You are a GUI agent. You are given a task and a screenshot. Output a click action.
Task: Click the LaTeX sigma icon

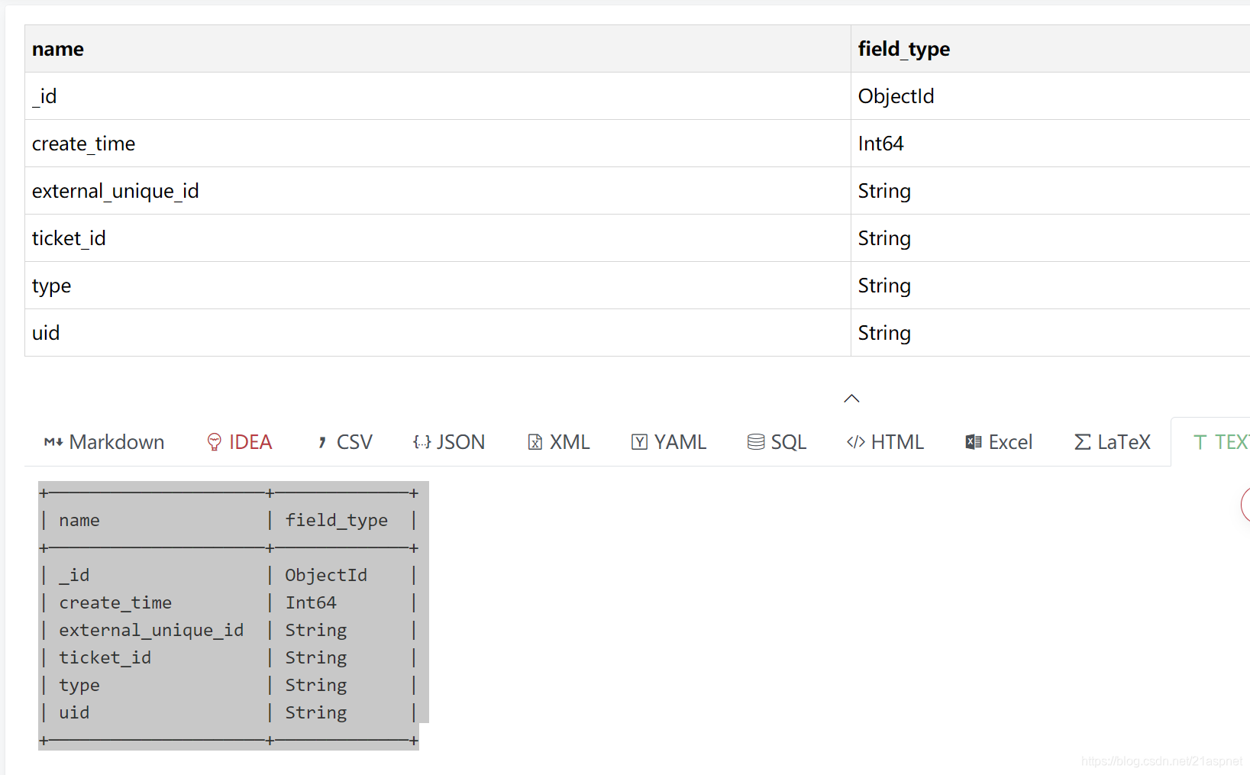[x=1082, y=442]
